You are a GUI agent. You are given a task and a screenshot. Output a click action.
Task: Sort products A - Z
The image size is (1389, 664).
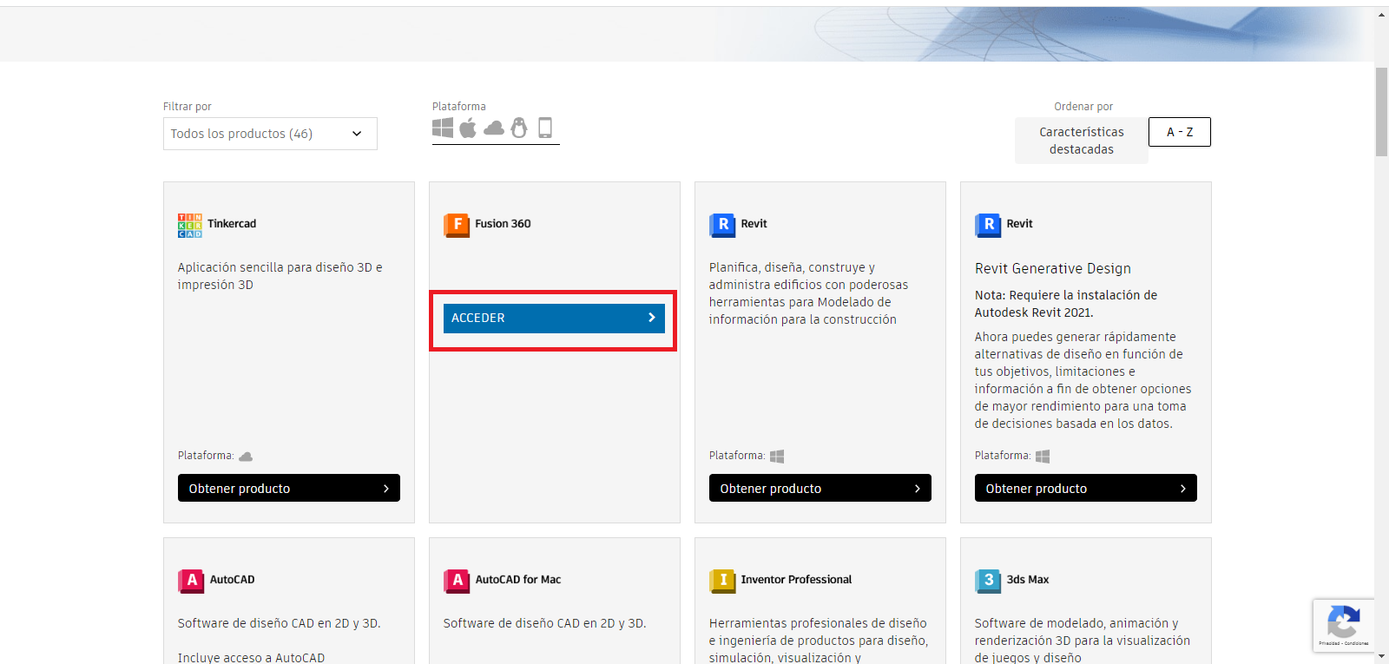tap(1180, 132)
